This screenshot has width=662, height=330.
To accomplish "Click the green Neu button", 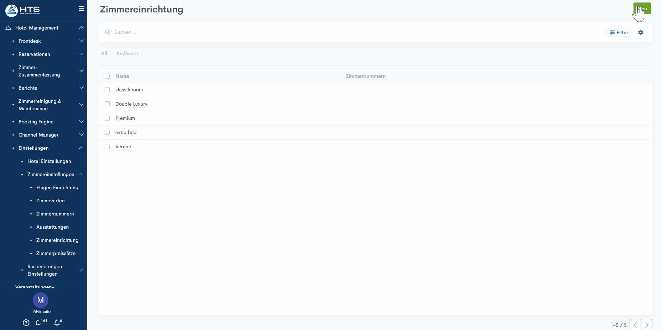I will (x=642, y=9).
